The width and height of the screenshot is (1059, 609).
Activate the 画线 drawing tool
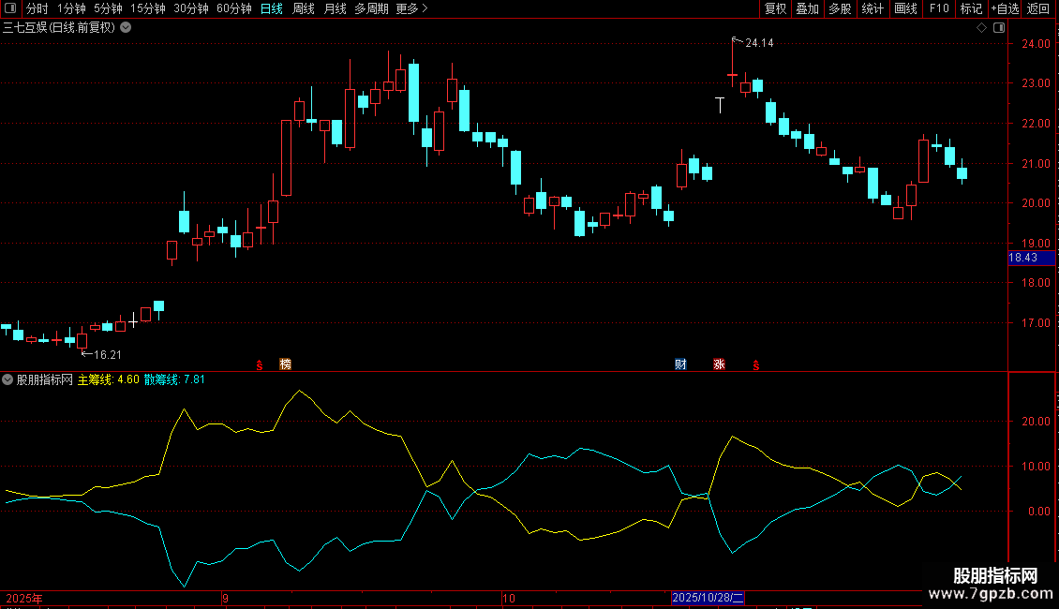[x=905, y=8]
